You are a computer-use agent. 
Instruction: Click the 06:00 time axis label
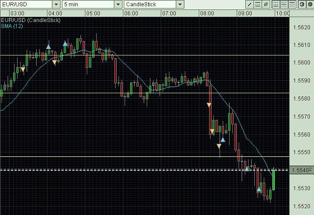[131, 14]
